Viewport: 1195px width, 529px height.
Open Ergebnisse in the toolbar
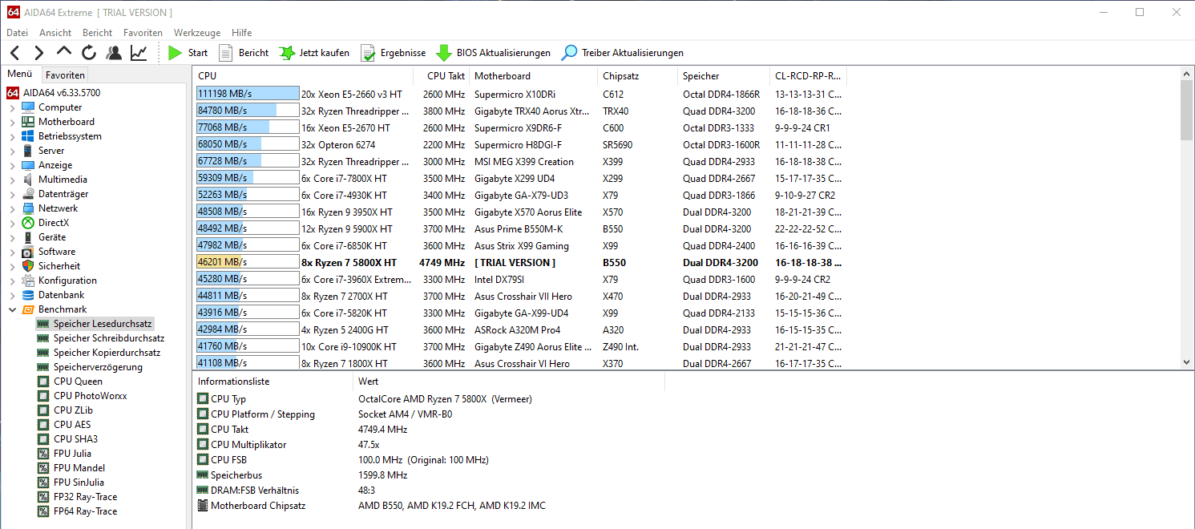click(393, 53)
